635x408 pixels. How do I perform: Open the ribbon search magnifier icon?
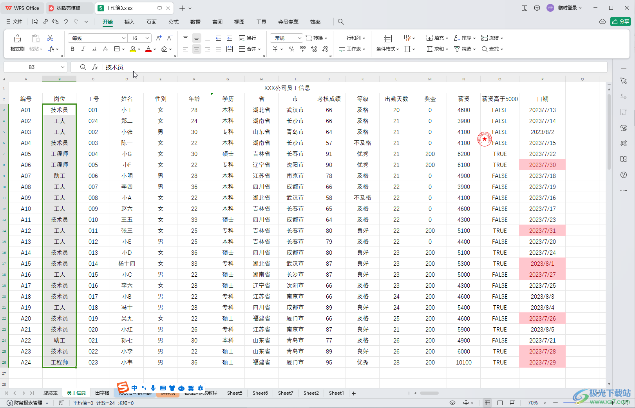[341, 22]
